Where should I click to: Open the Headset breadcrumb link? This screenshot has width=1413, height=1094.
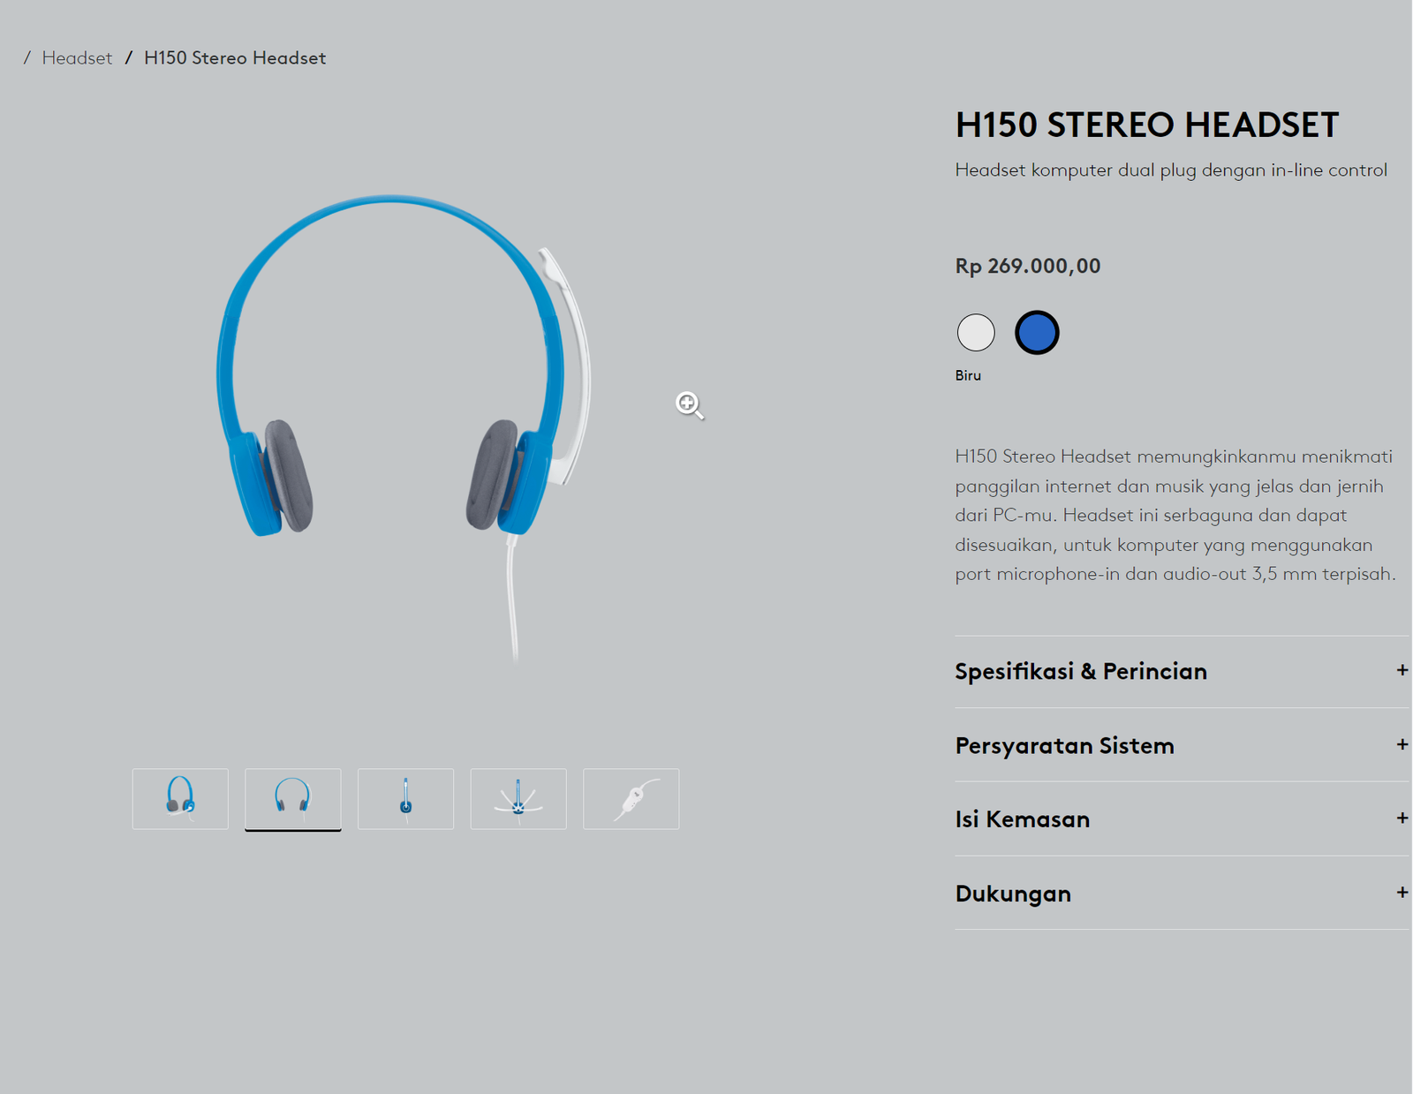coord(77,58)
